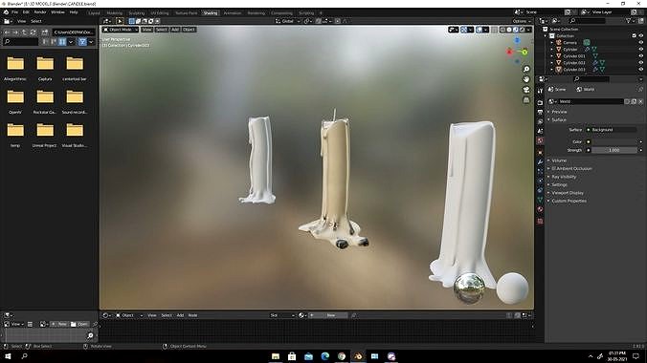Open the Render properties tab icon

[x=540, y=102]
